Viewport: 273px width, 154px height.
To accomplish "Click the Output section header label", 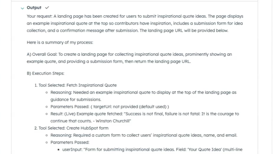I will click(x=34, y=8).
